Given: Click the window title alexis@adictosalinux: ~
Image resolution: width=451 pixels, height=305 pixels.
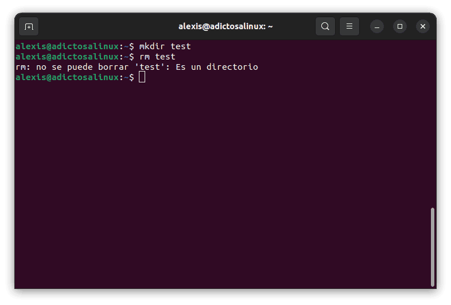Looking at the screenshot, I should click(225, 26).
